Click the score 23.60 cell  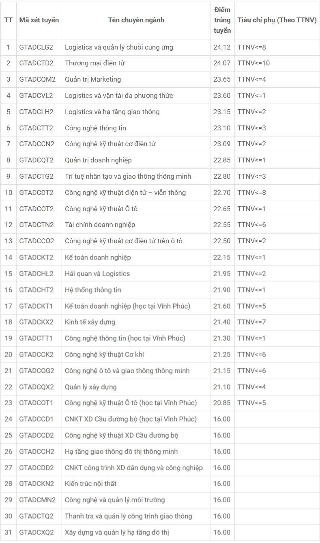(222, 96)
